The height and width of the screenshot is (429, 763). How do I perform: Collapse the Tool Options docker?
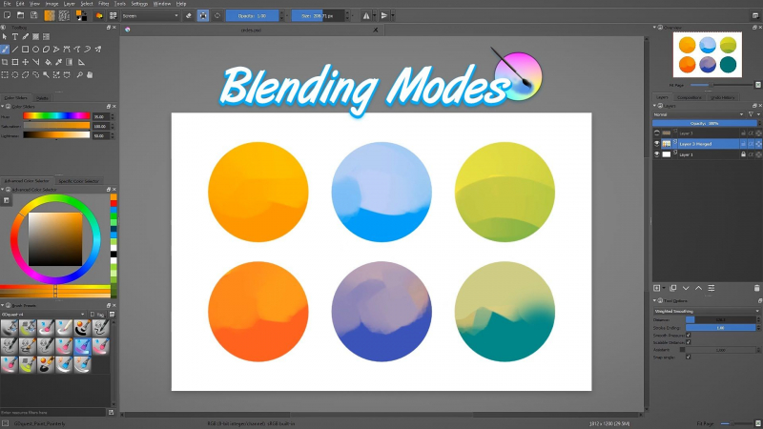654,300
